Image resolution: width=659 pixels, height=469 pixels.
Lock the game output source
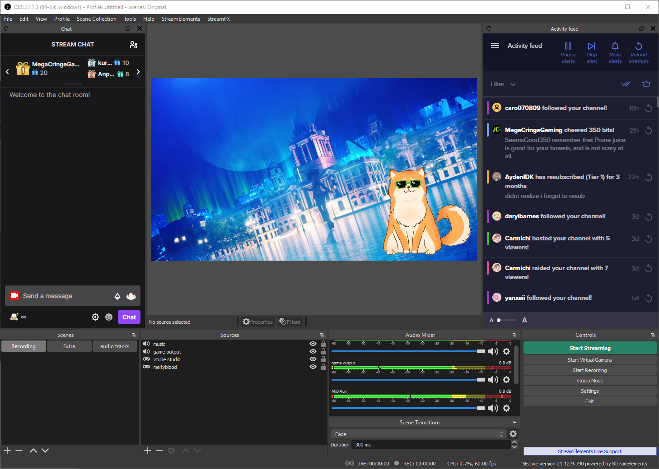point(323,351)
